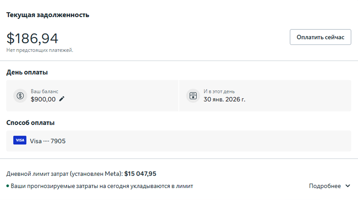358x200 pixels.
Task: Click the "Текущая задолженность" heading
Action: (x=48, y=15)
